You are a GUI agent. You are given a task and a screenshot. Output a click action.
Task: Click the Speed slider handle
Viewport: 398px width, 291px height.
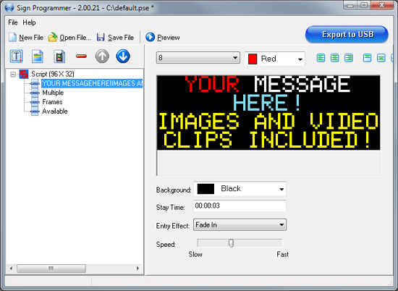231,243
